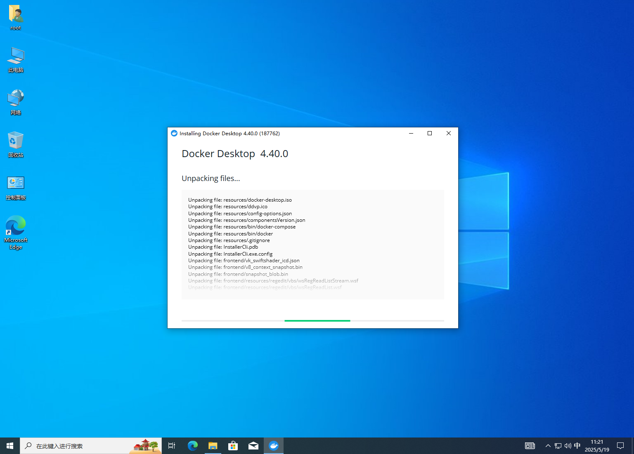Open the Mail app from the taskbar
The width and height of the screenshot is (634, 454).
click(x=253, y=446)
